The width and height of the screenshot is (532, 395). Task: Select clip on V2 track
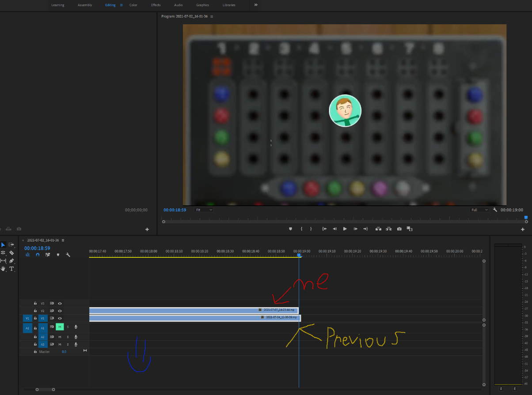click(x=194, y=310)
